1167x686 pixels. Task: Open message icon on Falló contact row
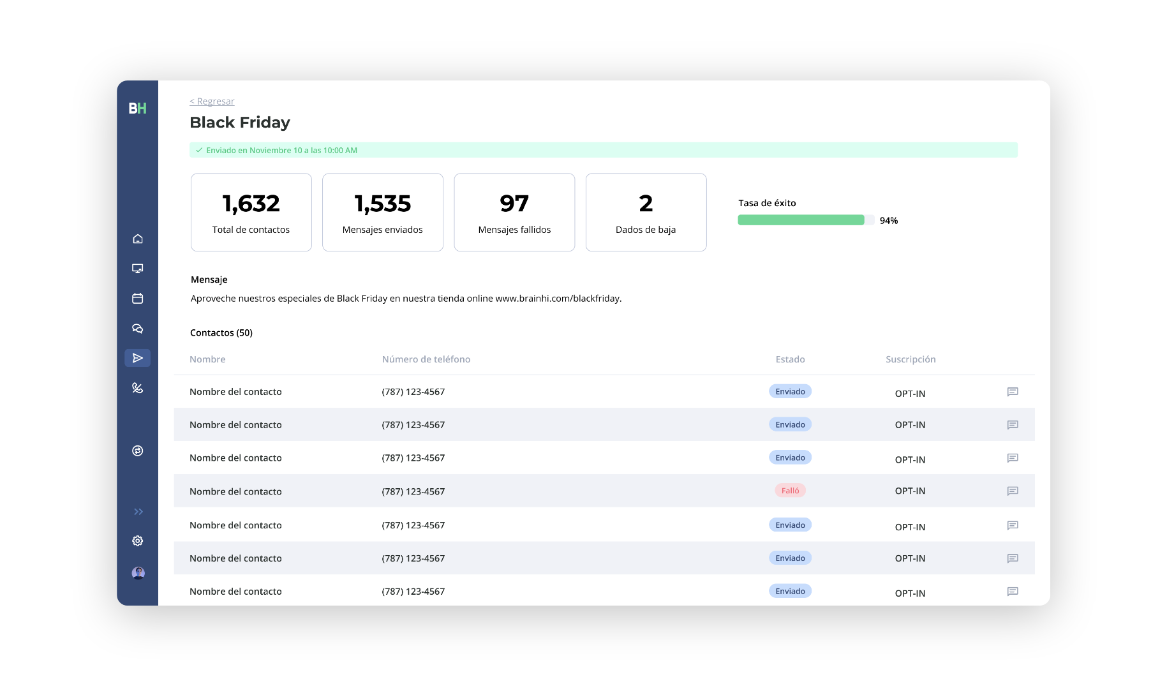coord(1013,491)
